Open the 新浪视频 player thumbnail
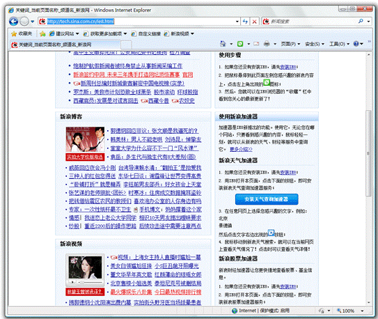Screen dimensions: 378x319 [x=85, y=270]
